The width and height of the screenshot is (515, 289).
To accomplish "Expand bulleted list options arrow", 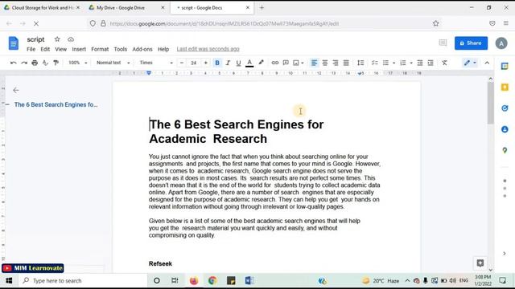I will pos(393,63).
